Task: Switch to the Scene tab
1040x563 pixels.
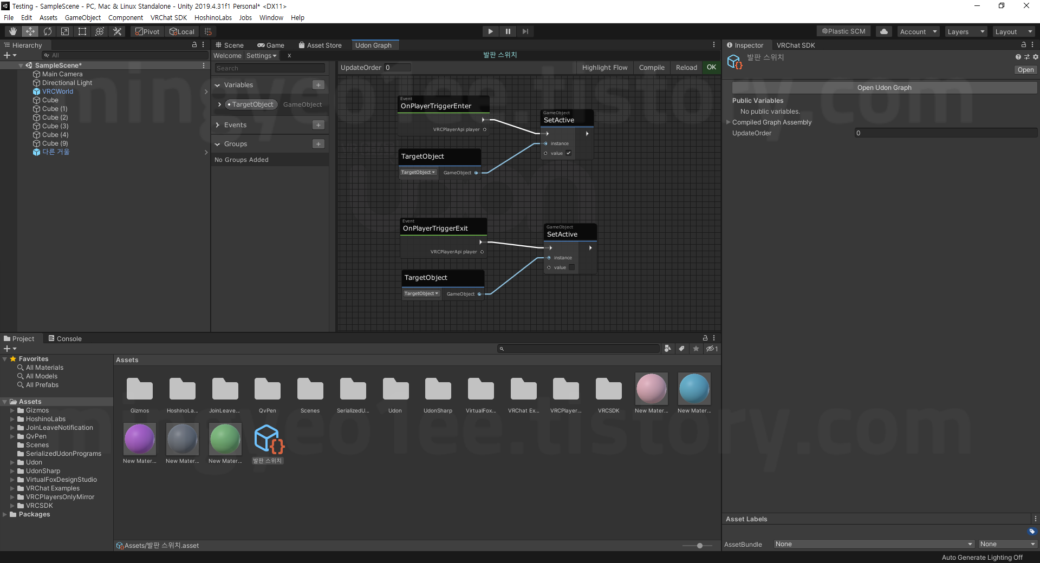Action: tap(230, 45)
